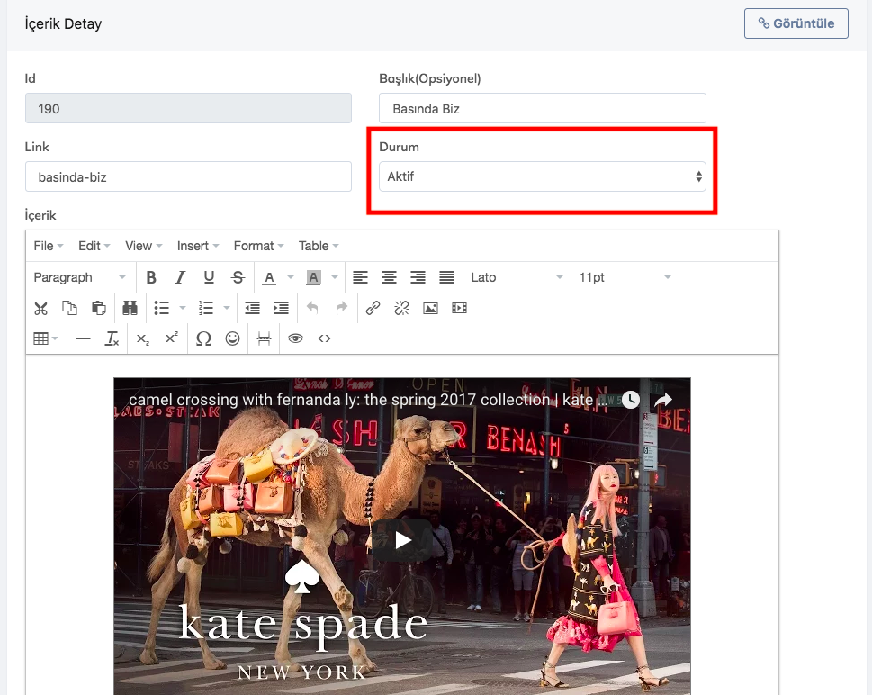Viewport: 872px width, 695px height.
Task: Expand the Paragraph format dropdown
Action: [80, 277]
